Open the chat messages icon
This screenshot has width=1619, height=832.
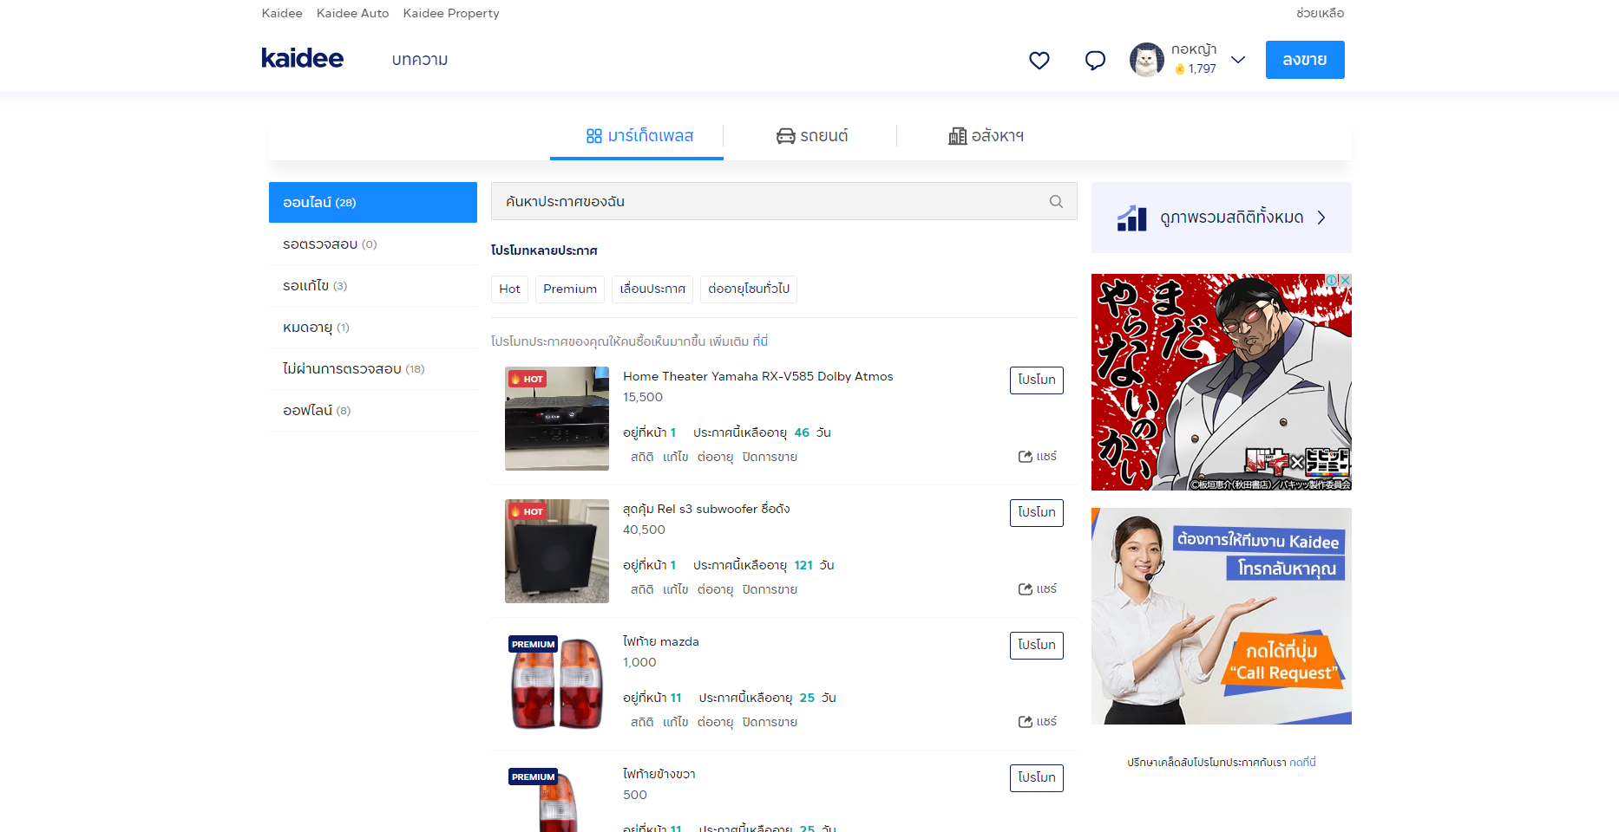[x=1095, y=60]
